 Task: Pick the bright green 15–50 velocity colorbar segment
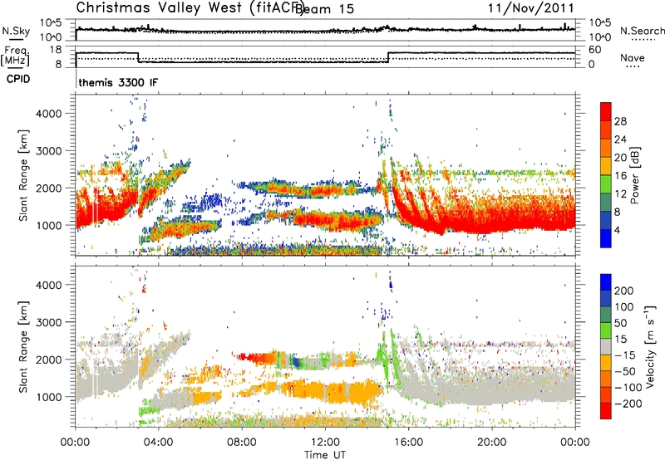[606, 330]
